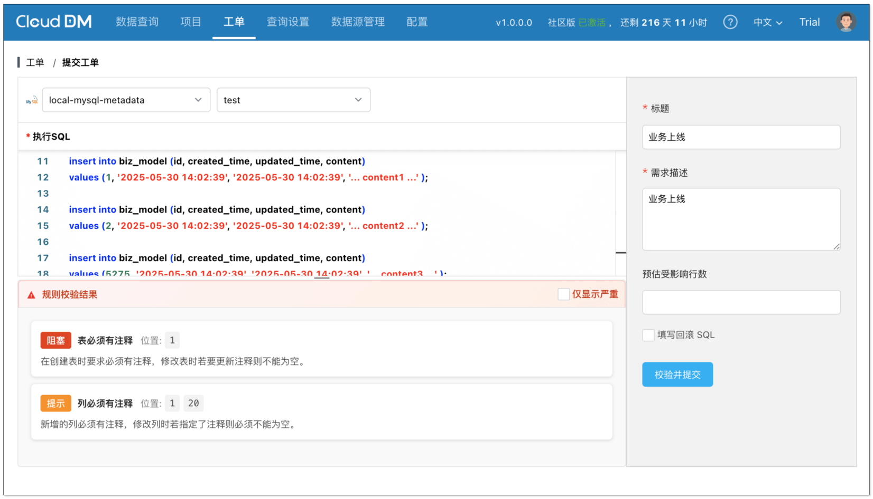The width and height of the screenshot is (873, 499).
Task: Click the 预估受影响行数 input field
Action: click(x=741, y=302)
